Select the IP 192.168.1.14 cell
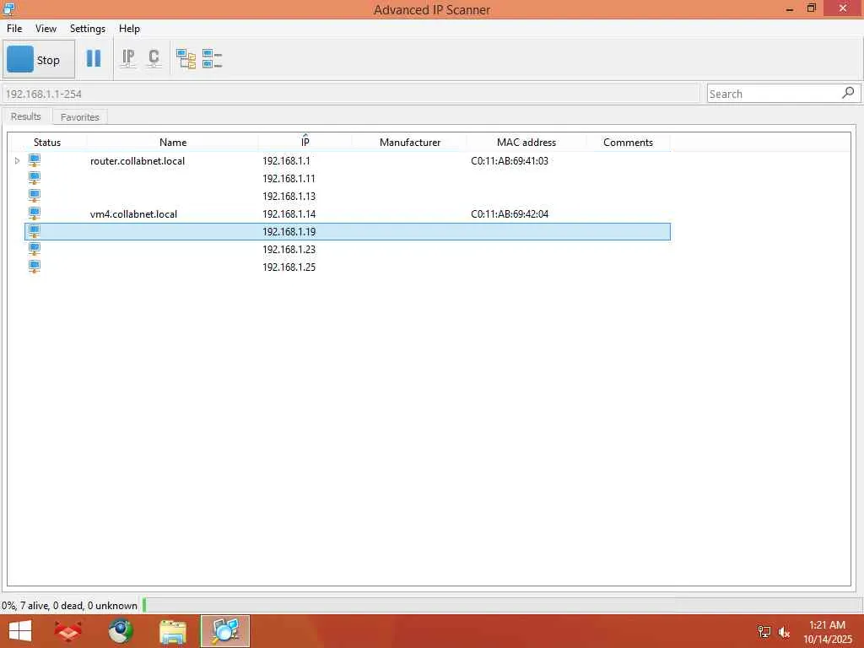 [x=289, y=213]
